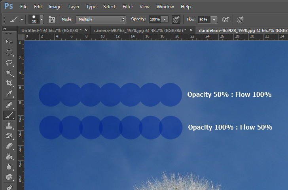Toggle pressure for size button
Screen dimensions: 288x190
(x=240, y=19)
